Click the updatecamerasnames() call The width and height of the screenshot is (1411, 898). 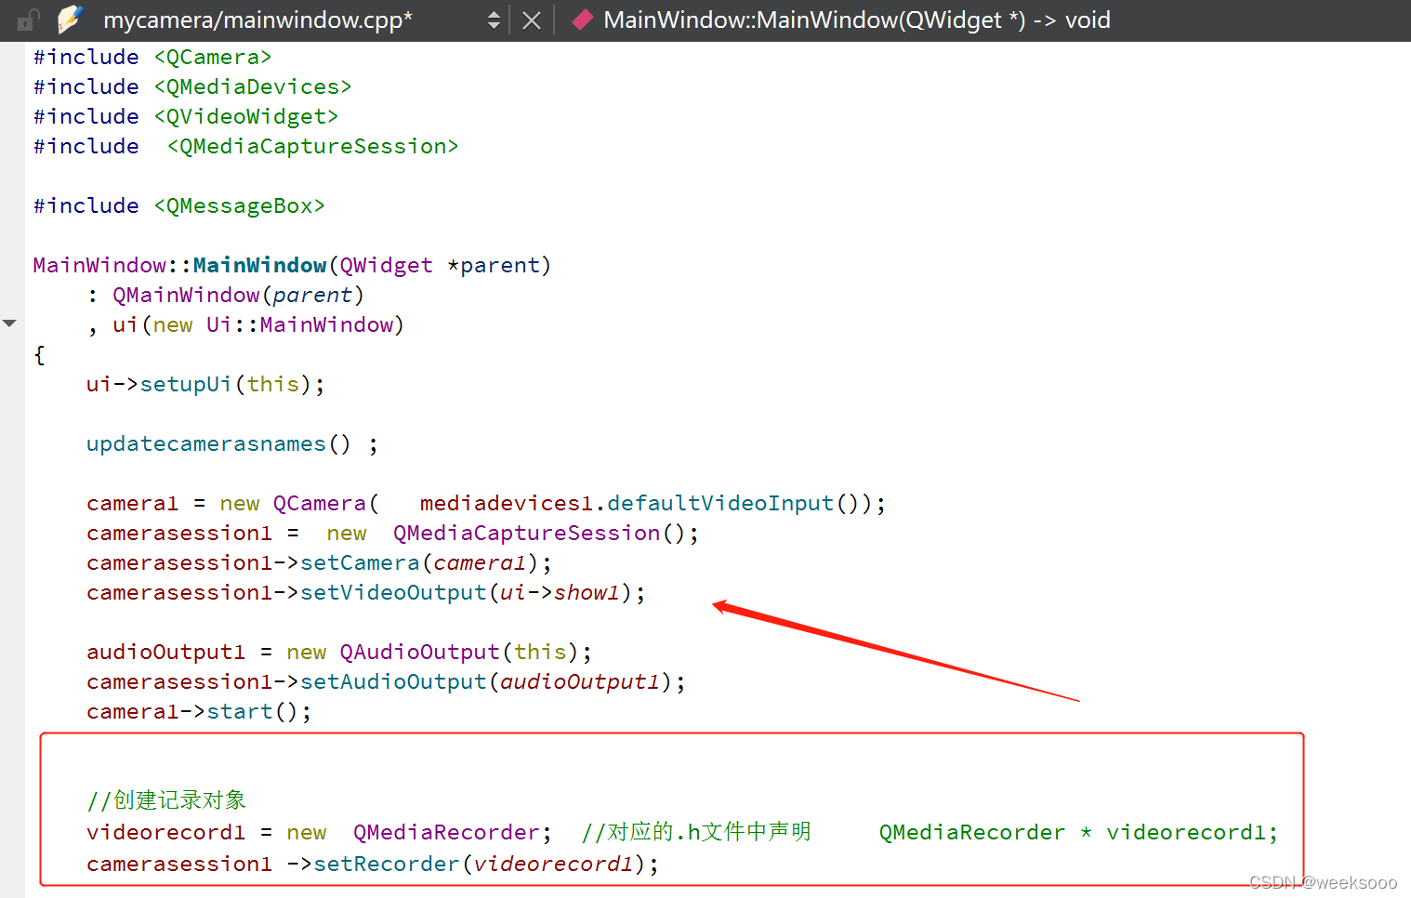[x=218, y=443]
